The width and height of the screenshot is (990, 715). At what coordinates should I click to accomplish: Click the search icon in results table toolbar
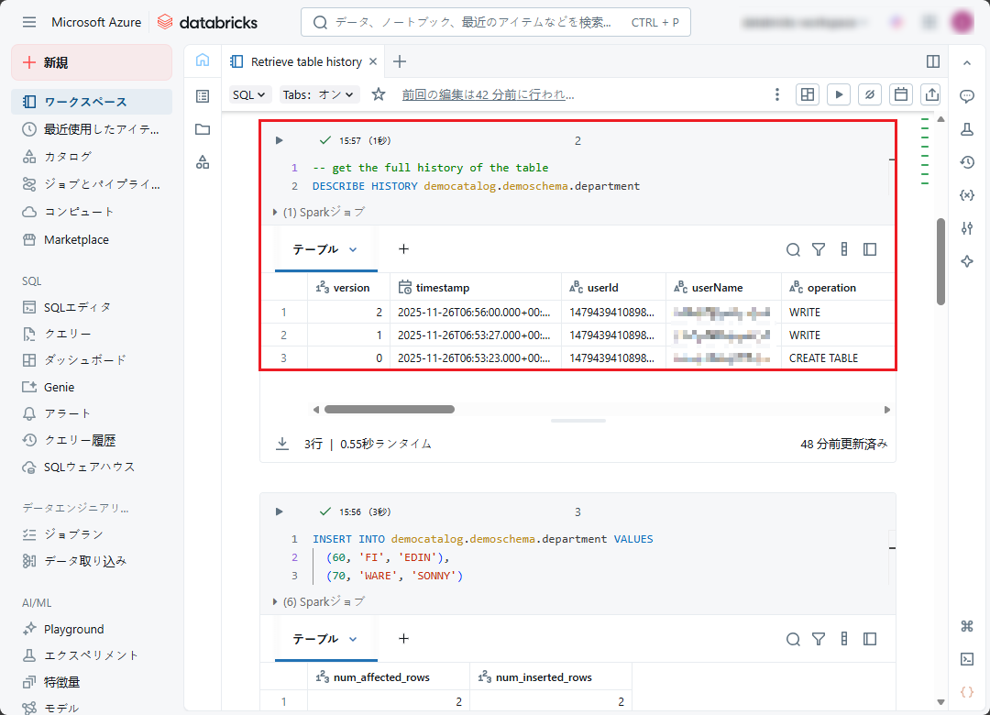pos(793,249)
